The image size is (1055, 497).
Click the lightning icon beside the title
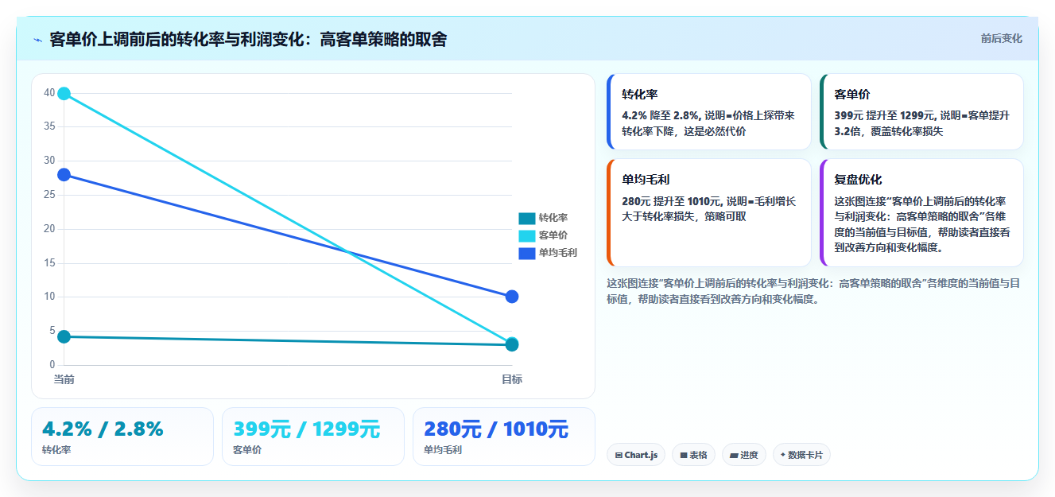37,40
